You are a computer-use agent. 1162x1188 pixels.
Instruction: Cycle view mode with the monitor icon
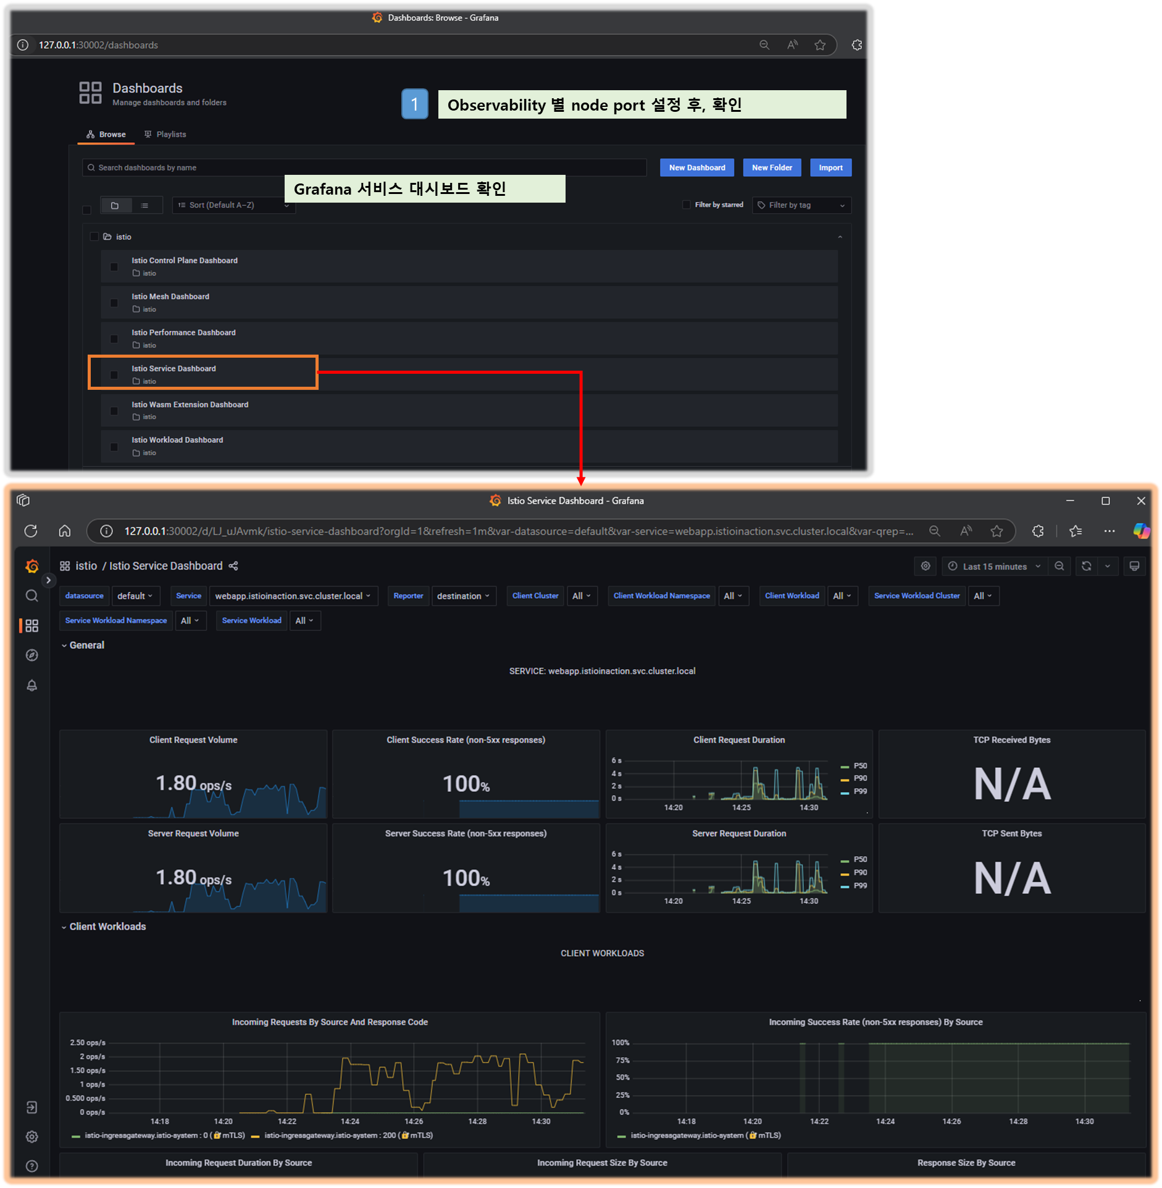[1135, 566]
